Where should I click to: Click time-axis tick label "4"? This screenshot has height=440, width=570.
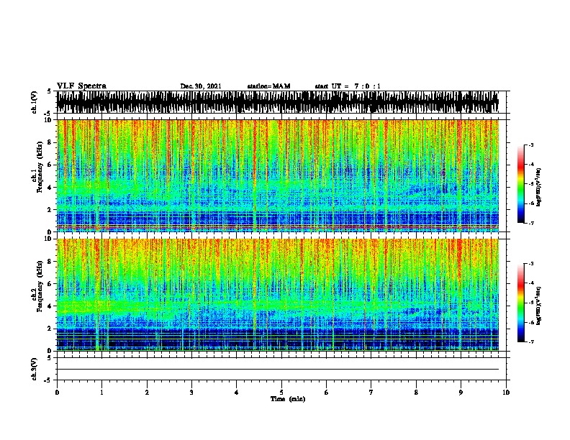pos(237,393)
